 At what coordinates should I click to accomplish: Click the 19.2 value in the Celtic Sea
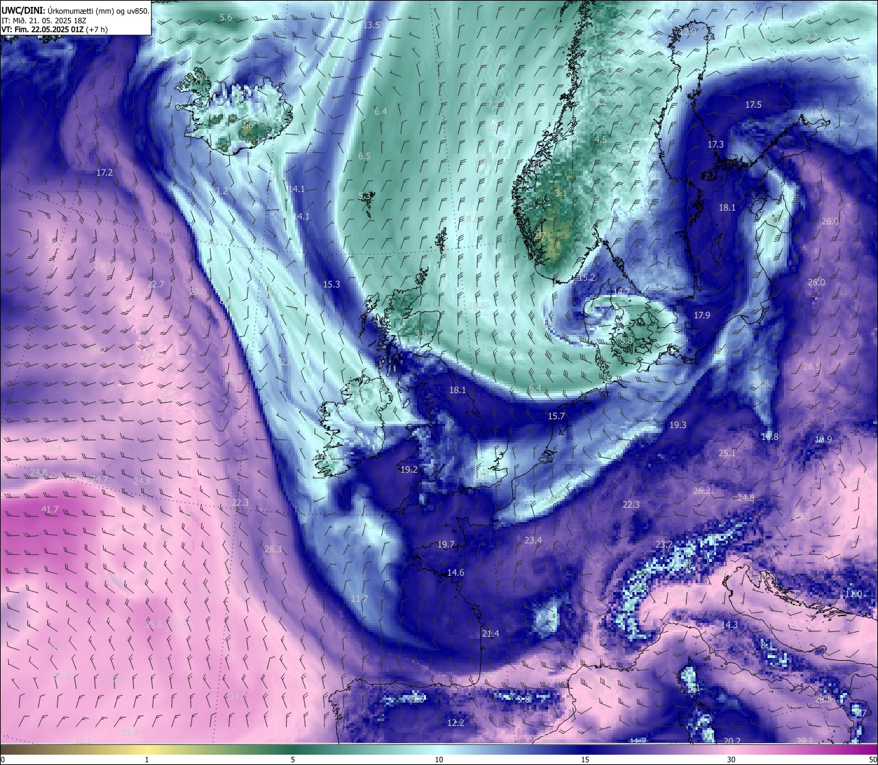[x=409, y=470]
